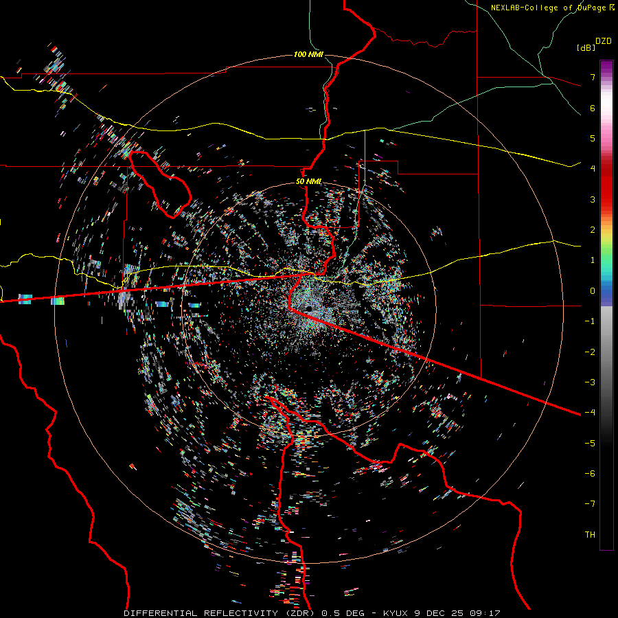Click the ZDR color scale bar

coord(606,305)
